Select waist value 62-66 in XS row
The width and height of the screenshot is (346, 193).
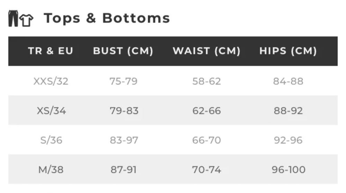pos(207,111)
